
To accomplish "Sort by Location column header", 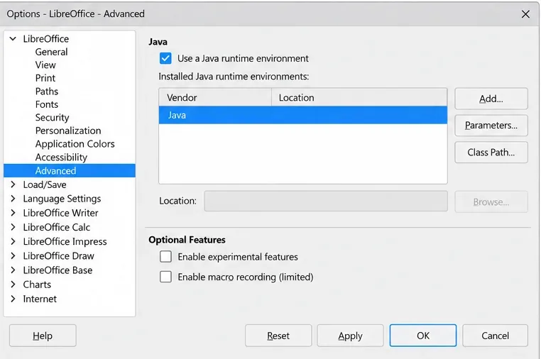I will [359, 98].
